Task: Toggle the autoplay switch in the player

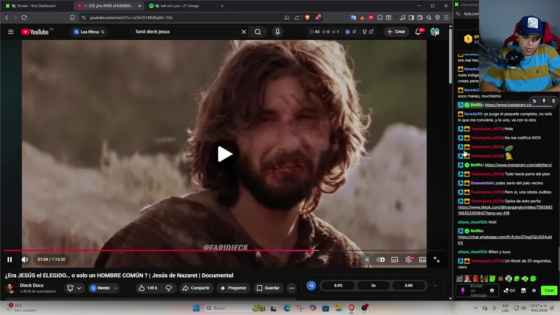Action: coord(381,259)
